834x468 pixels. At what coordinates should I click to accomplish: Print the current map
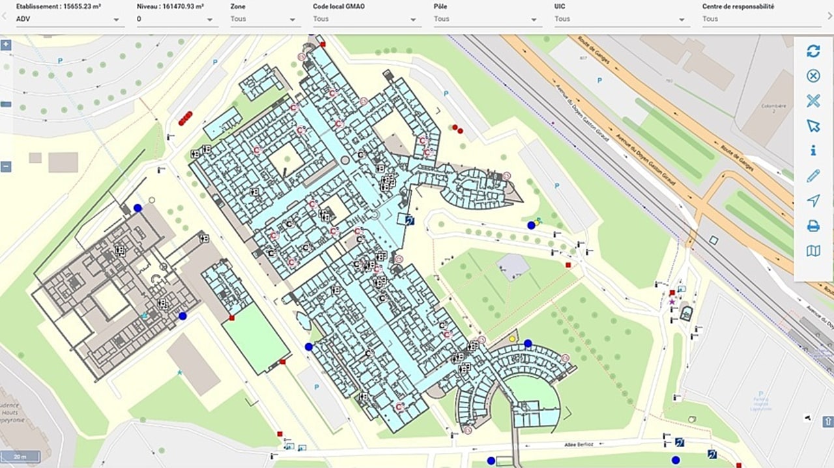click(x=813, y=226)
